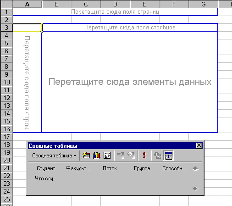
Task: Launch the PivotTable Wizard icon
Action: [107, 156]
